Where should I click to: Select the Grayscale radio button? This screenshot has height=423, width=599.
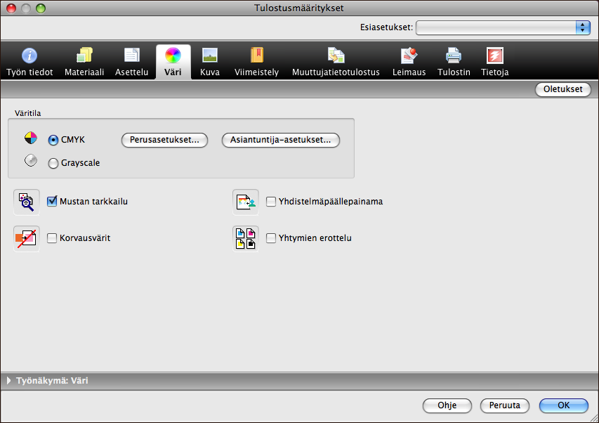click(53, 163)
